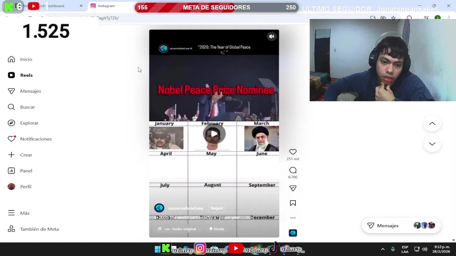Open the Reels section

click(20, 75)
